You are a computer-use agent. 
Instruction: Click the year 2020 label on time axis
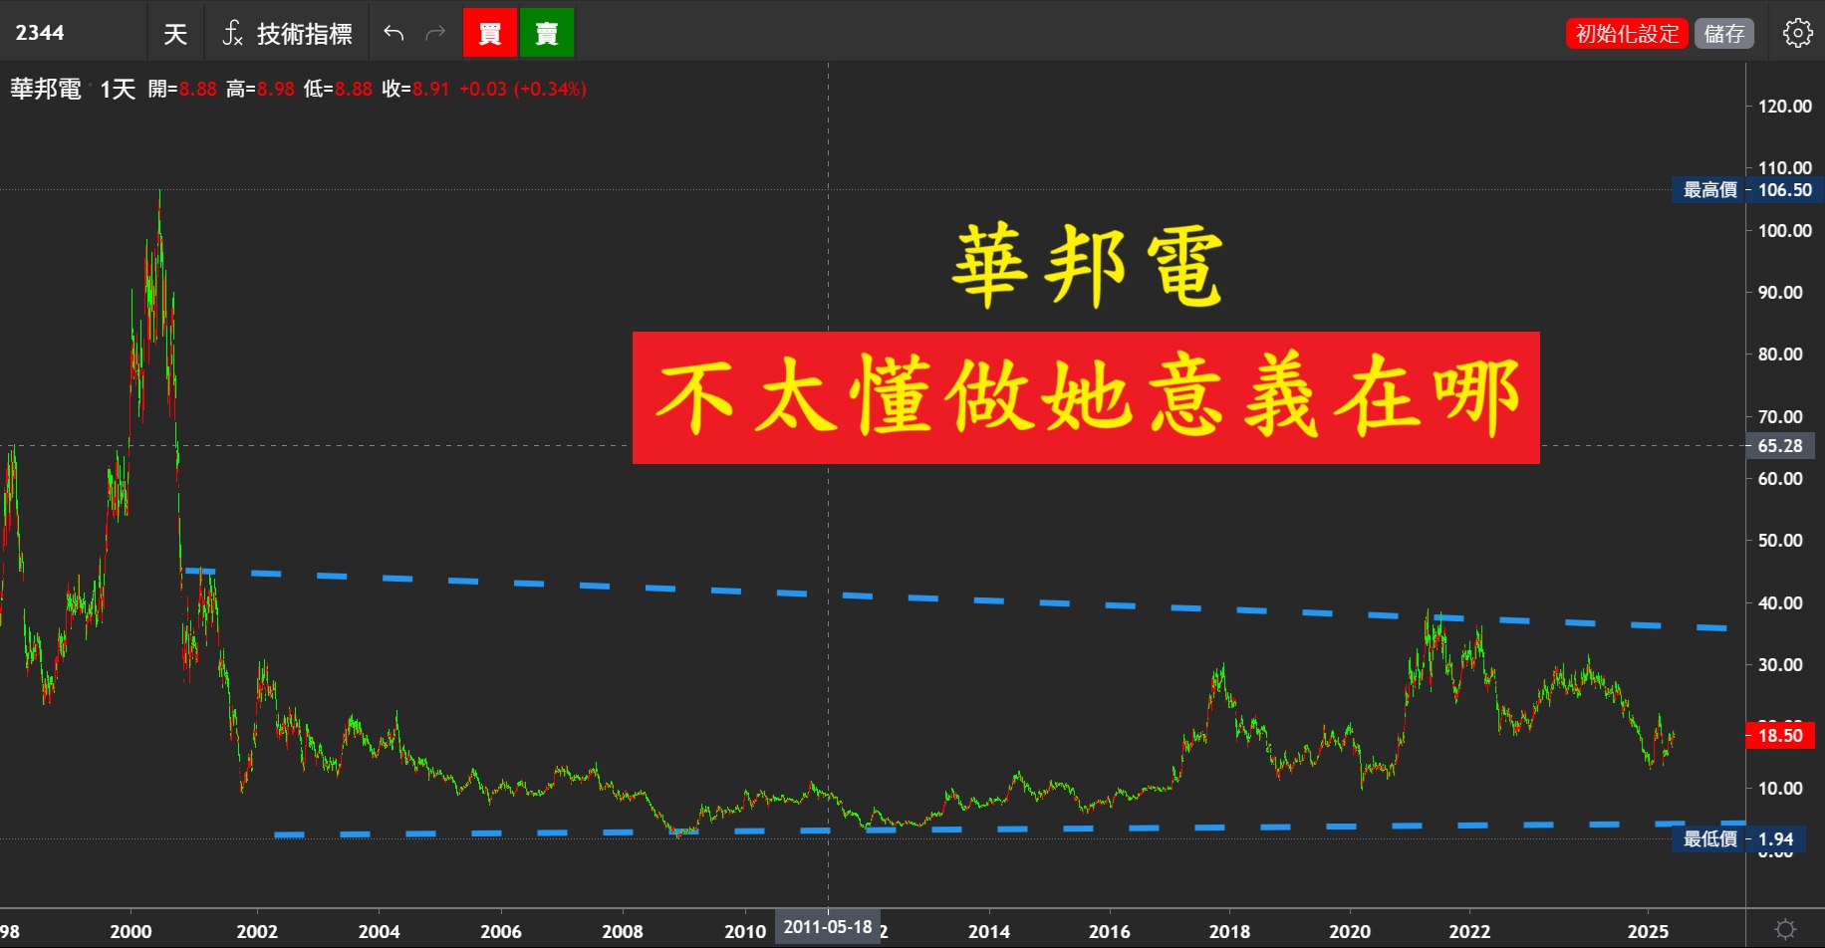1350,932
